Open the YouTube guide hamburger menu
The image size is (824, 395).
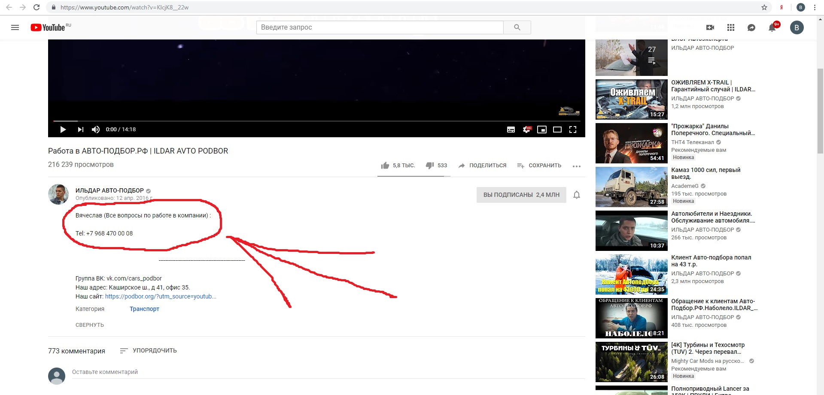coord(15,27)
